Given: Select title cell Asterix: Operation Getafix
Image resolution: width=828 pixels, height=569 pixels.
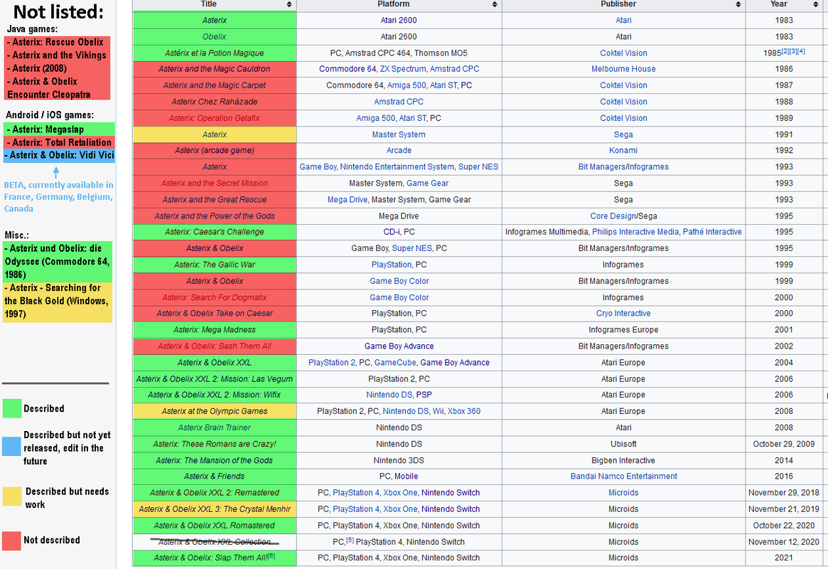Looking at the screenshot, I should tap(215, 118).
